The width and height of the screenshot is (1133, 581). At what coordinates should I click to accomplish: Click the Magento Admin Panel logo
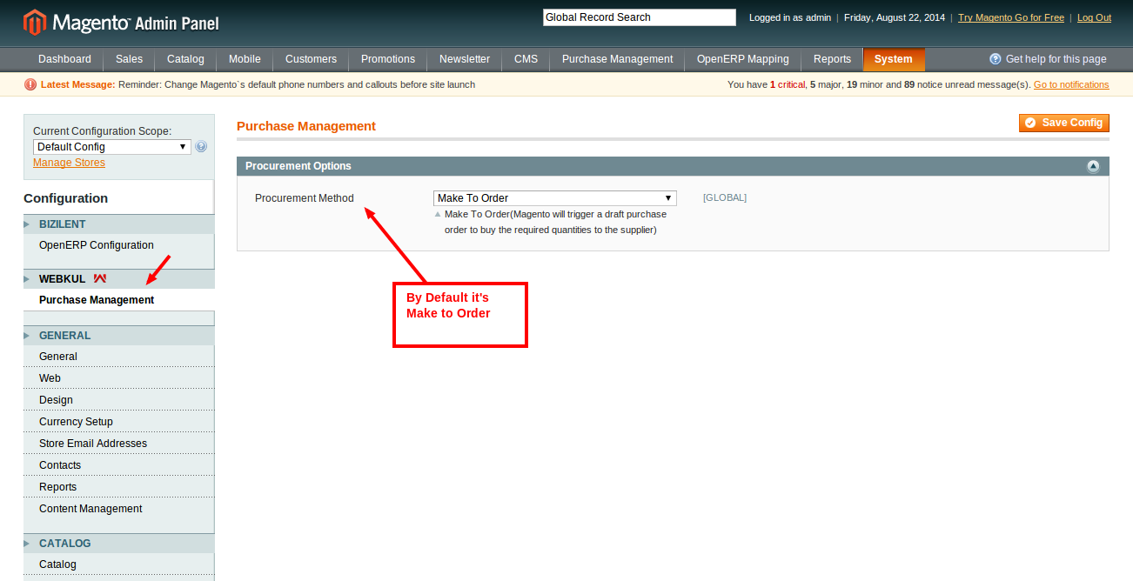121,23
